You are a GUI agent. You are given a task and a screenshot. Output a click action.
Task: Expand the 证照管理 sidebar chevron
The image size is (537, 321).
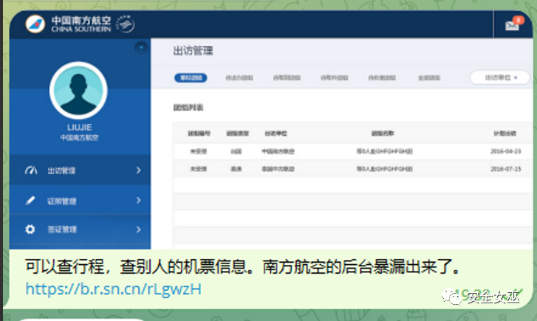coord(138,200)
